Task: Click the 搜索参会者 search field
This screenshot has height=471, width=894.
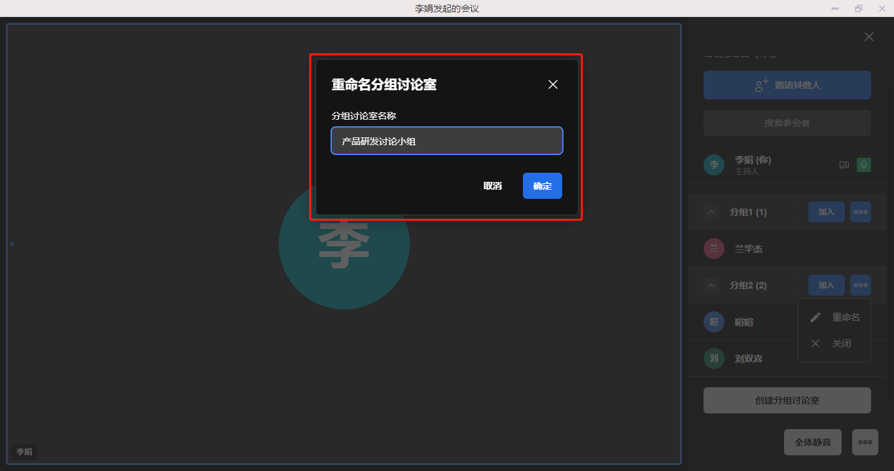Action: tap(787, 123)
